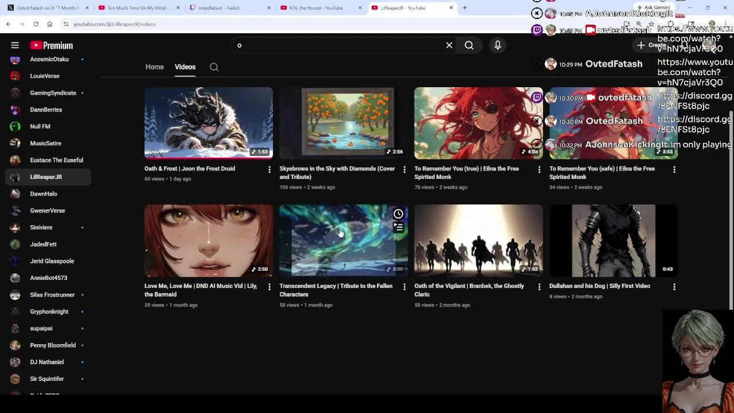
Task: Open options menu for Love Me, Love Me video
Action: coord(270,287)
